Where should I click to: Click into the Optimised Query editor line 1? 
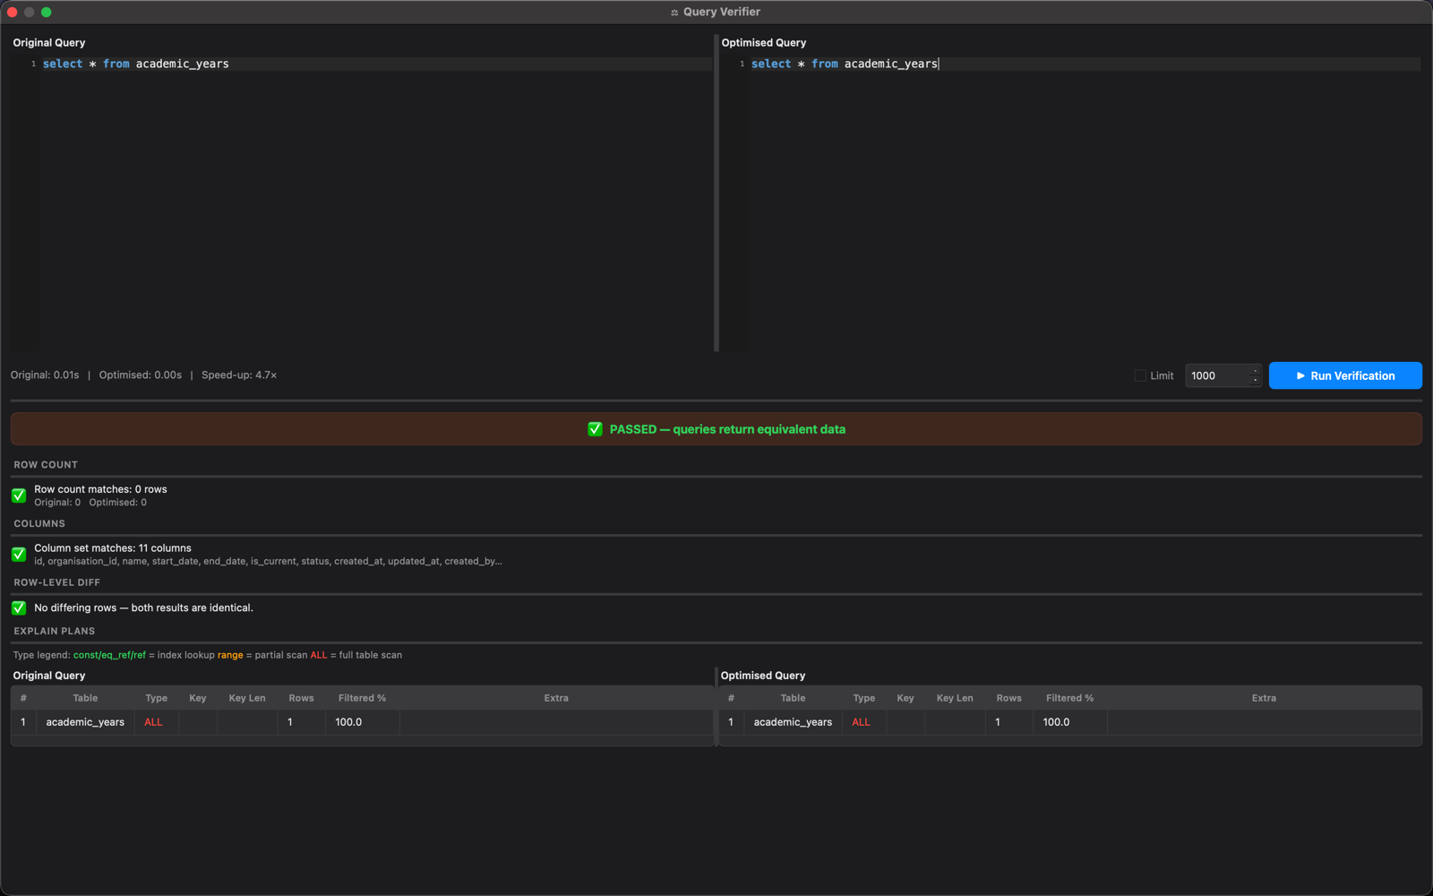pyautogui.click(x=1085, y=64)
